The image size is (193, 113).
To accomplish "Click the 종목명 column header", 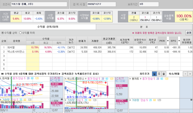I will click(17, 41).
